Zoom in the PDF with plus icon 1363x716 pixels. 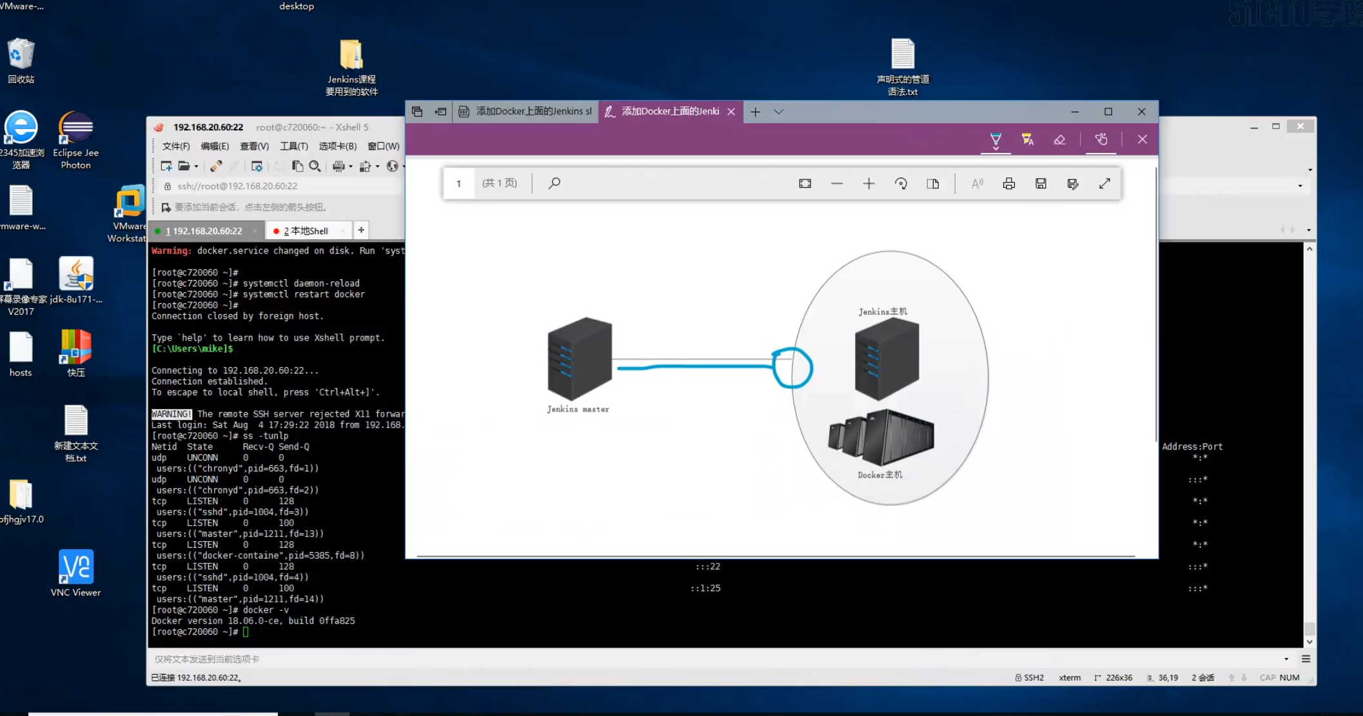click(869, 184)
